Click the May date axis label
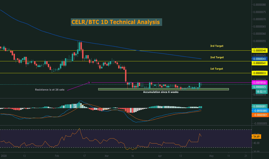 coord(211,156)
